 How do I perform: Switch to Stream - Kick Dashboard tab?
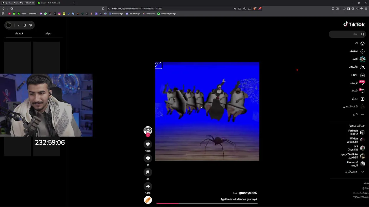(x=52, y=3)
